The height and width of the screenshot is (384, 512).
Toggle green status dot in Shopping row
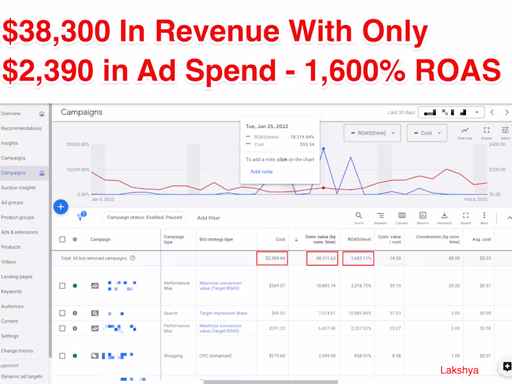[x=75, y=356]
